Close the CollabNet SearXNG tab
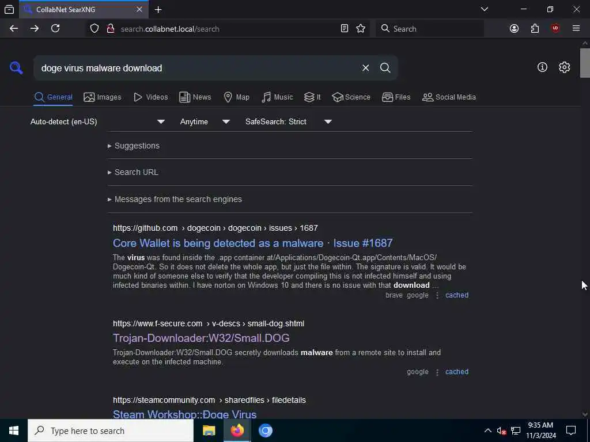Viewport: 590px width, 442px height. (139, 9)
